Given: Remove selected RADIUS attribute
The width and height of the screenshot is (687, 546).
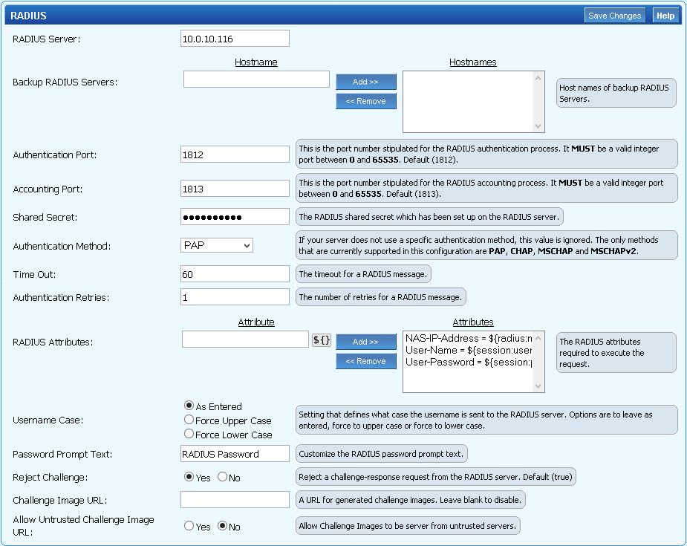Looking at the screenshot, I should click(366, 361).
